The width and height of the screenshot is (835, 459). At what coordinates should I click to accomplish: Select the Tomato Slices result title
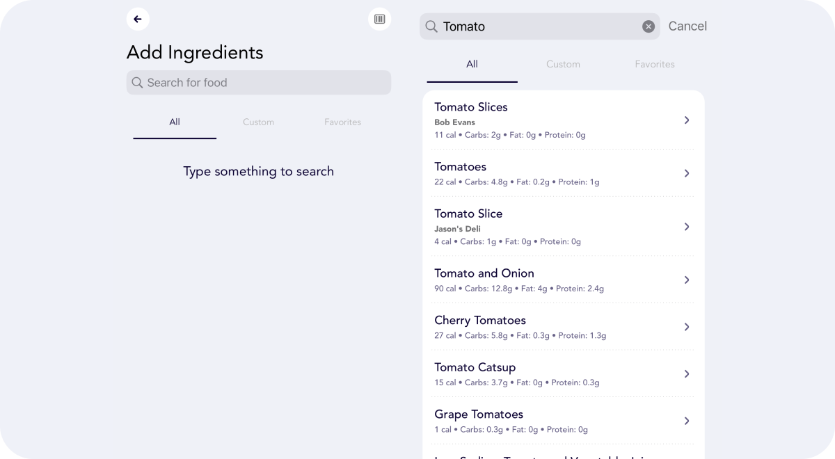coord(471,107)
